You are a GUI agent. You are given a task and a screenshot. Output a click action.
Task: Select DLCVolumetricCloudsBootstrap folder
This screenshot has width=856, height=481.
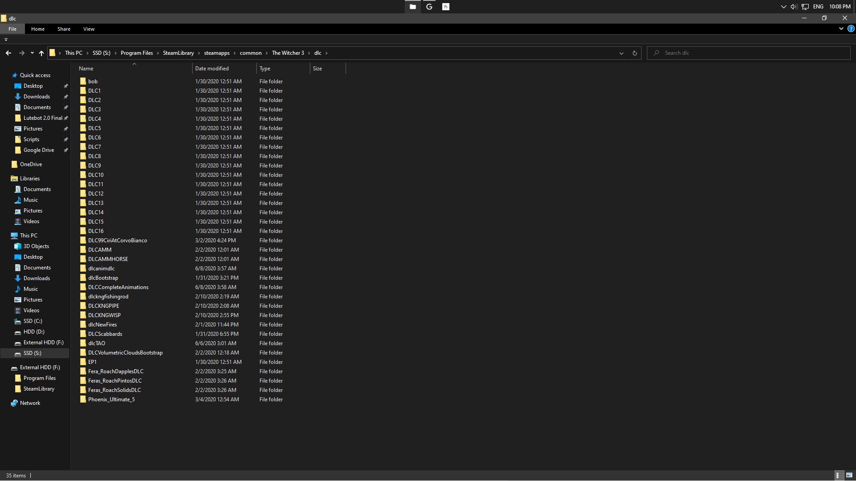click(x=125, y=353)
